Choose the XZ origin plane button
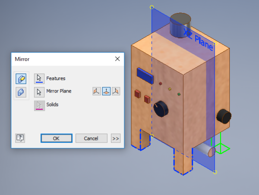259x195 pixels. pos(106,91)
